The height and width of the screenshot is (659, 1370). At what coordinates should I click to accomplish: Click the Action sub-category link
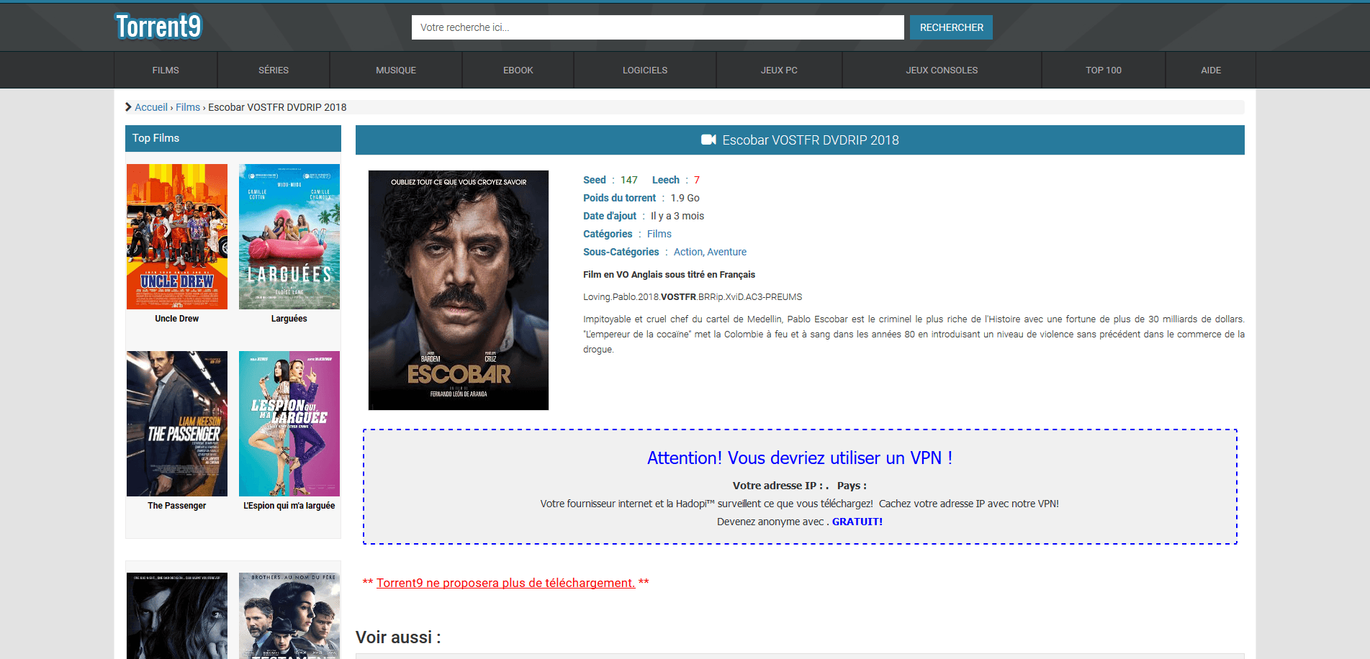[x=688, y=252]
